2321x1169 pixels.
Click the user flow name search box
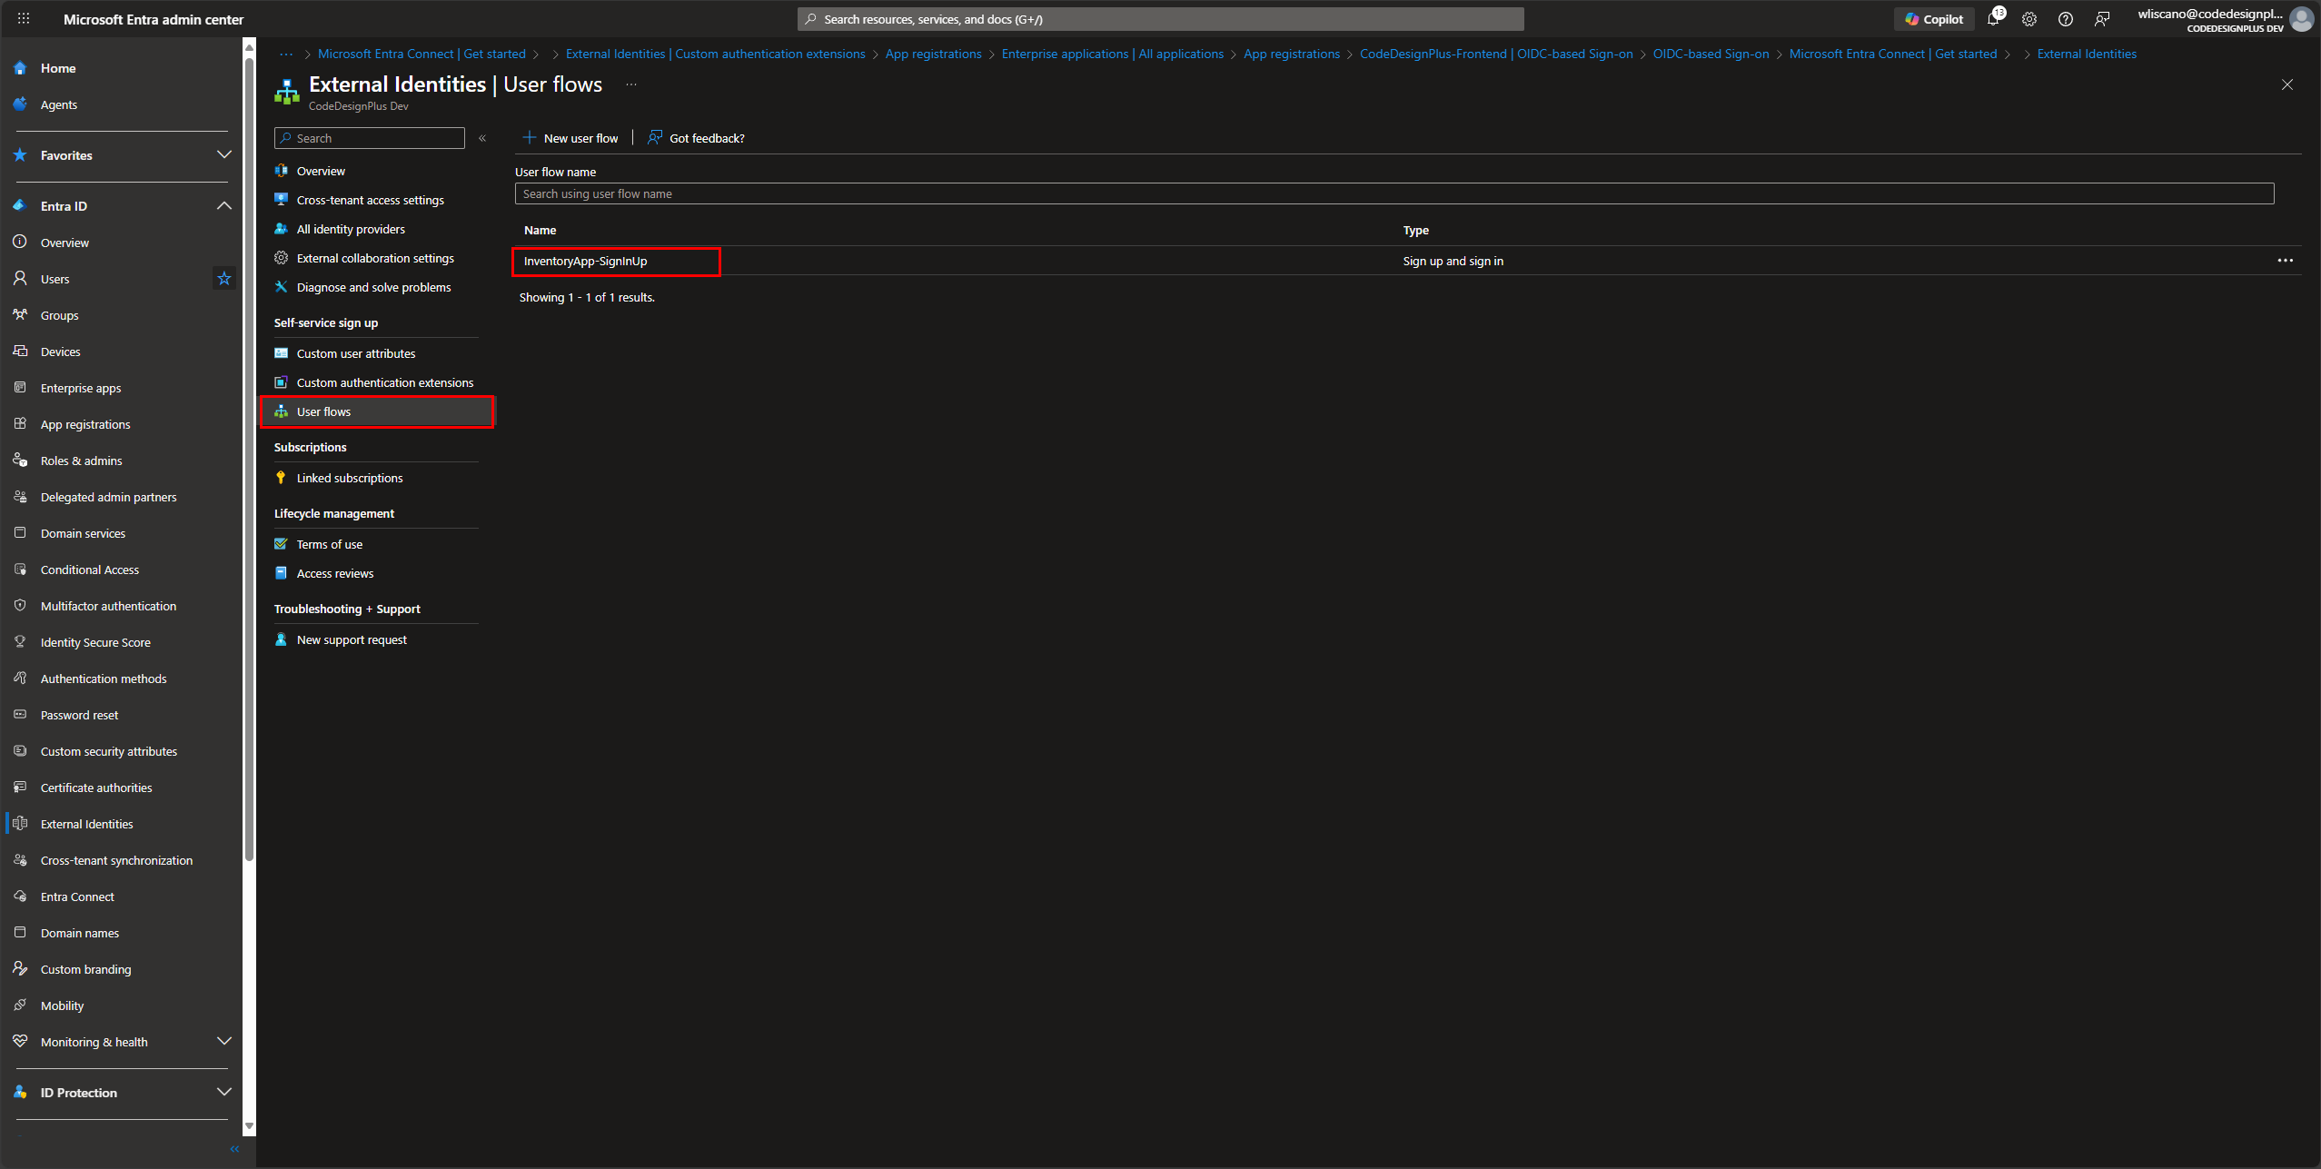(x=1394, y=193)
